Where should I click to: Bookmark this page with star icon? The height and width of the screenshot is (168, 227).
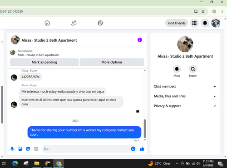click(x=203, y=11)
